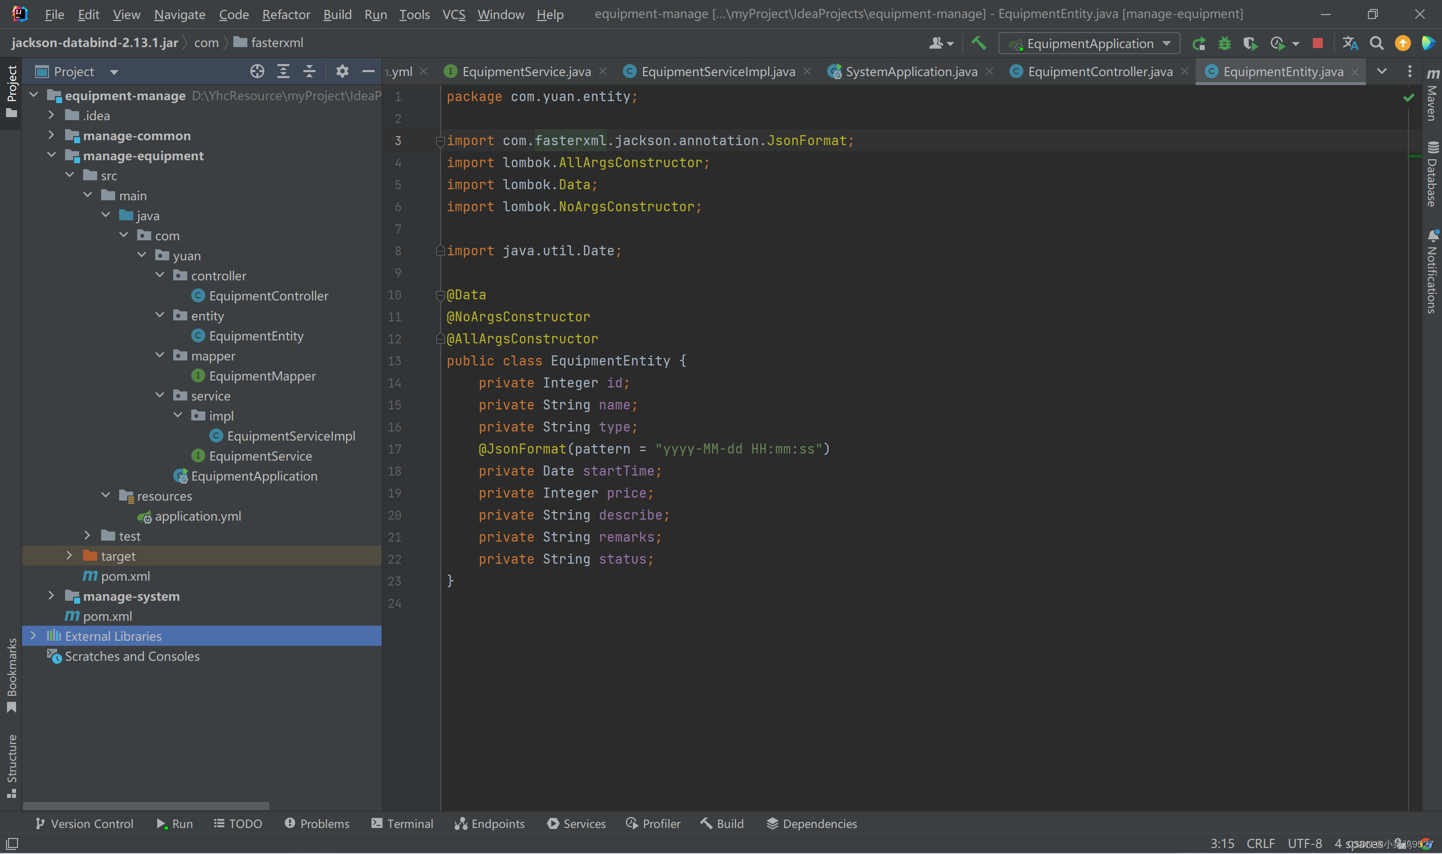Click Collapse All in Project panel
Image resolution: width=1442 pixels, height=854 pixels.
coord(309,72)
